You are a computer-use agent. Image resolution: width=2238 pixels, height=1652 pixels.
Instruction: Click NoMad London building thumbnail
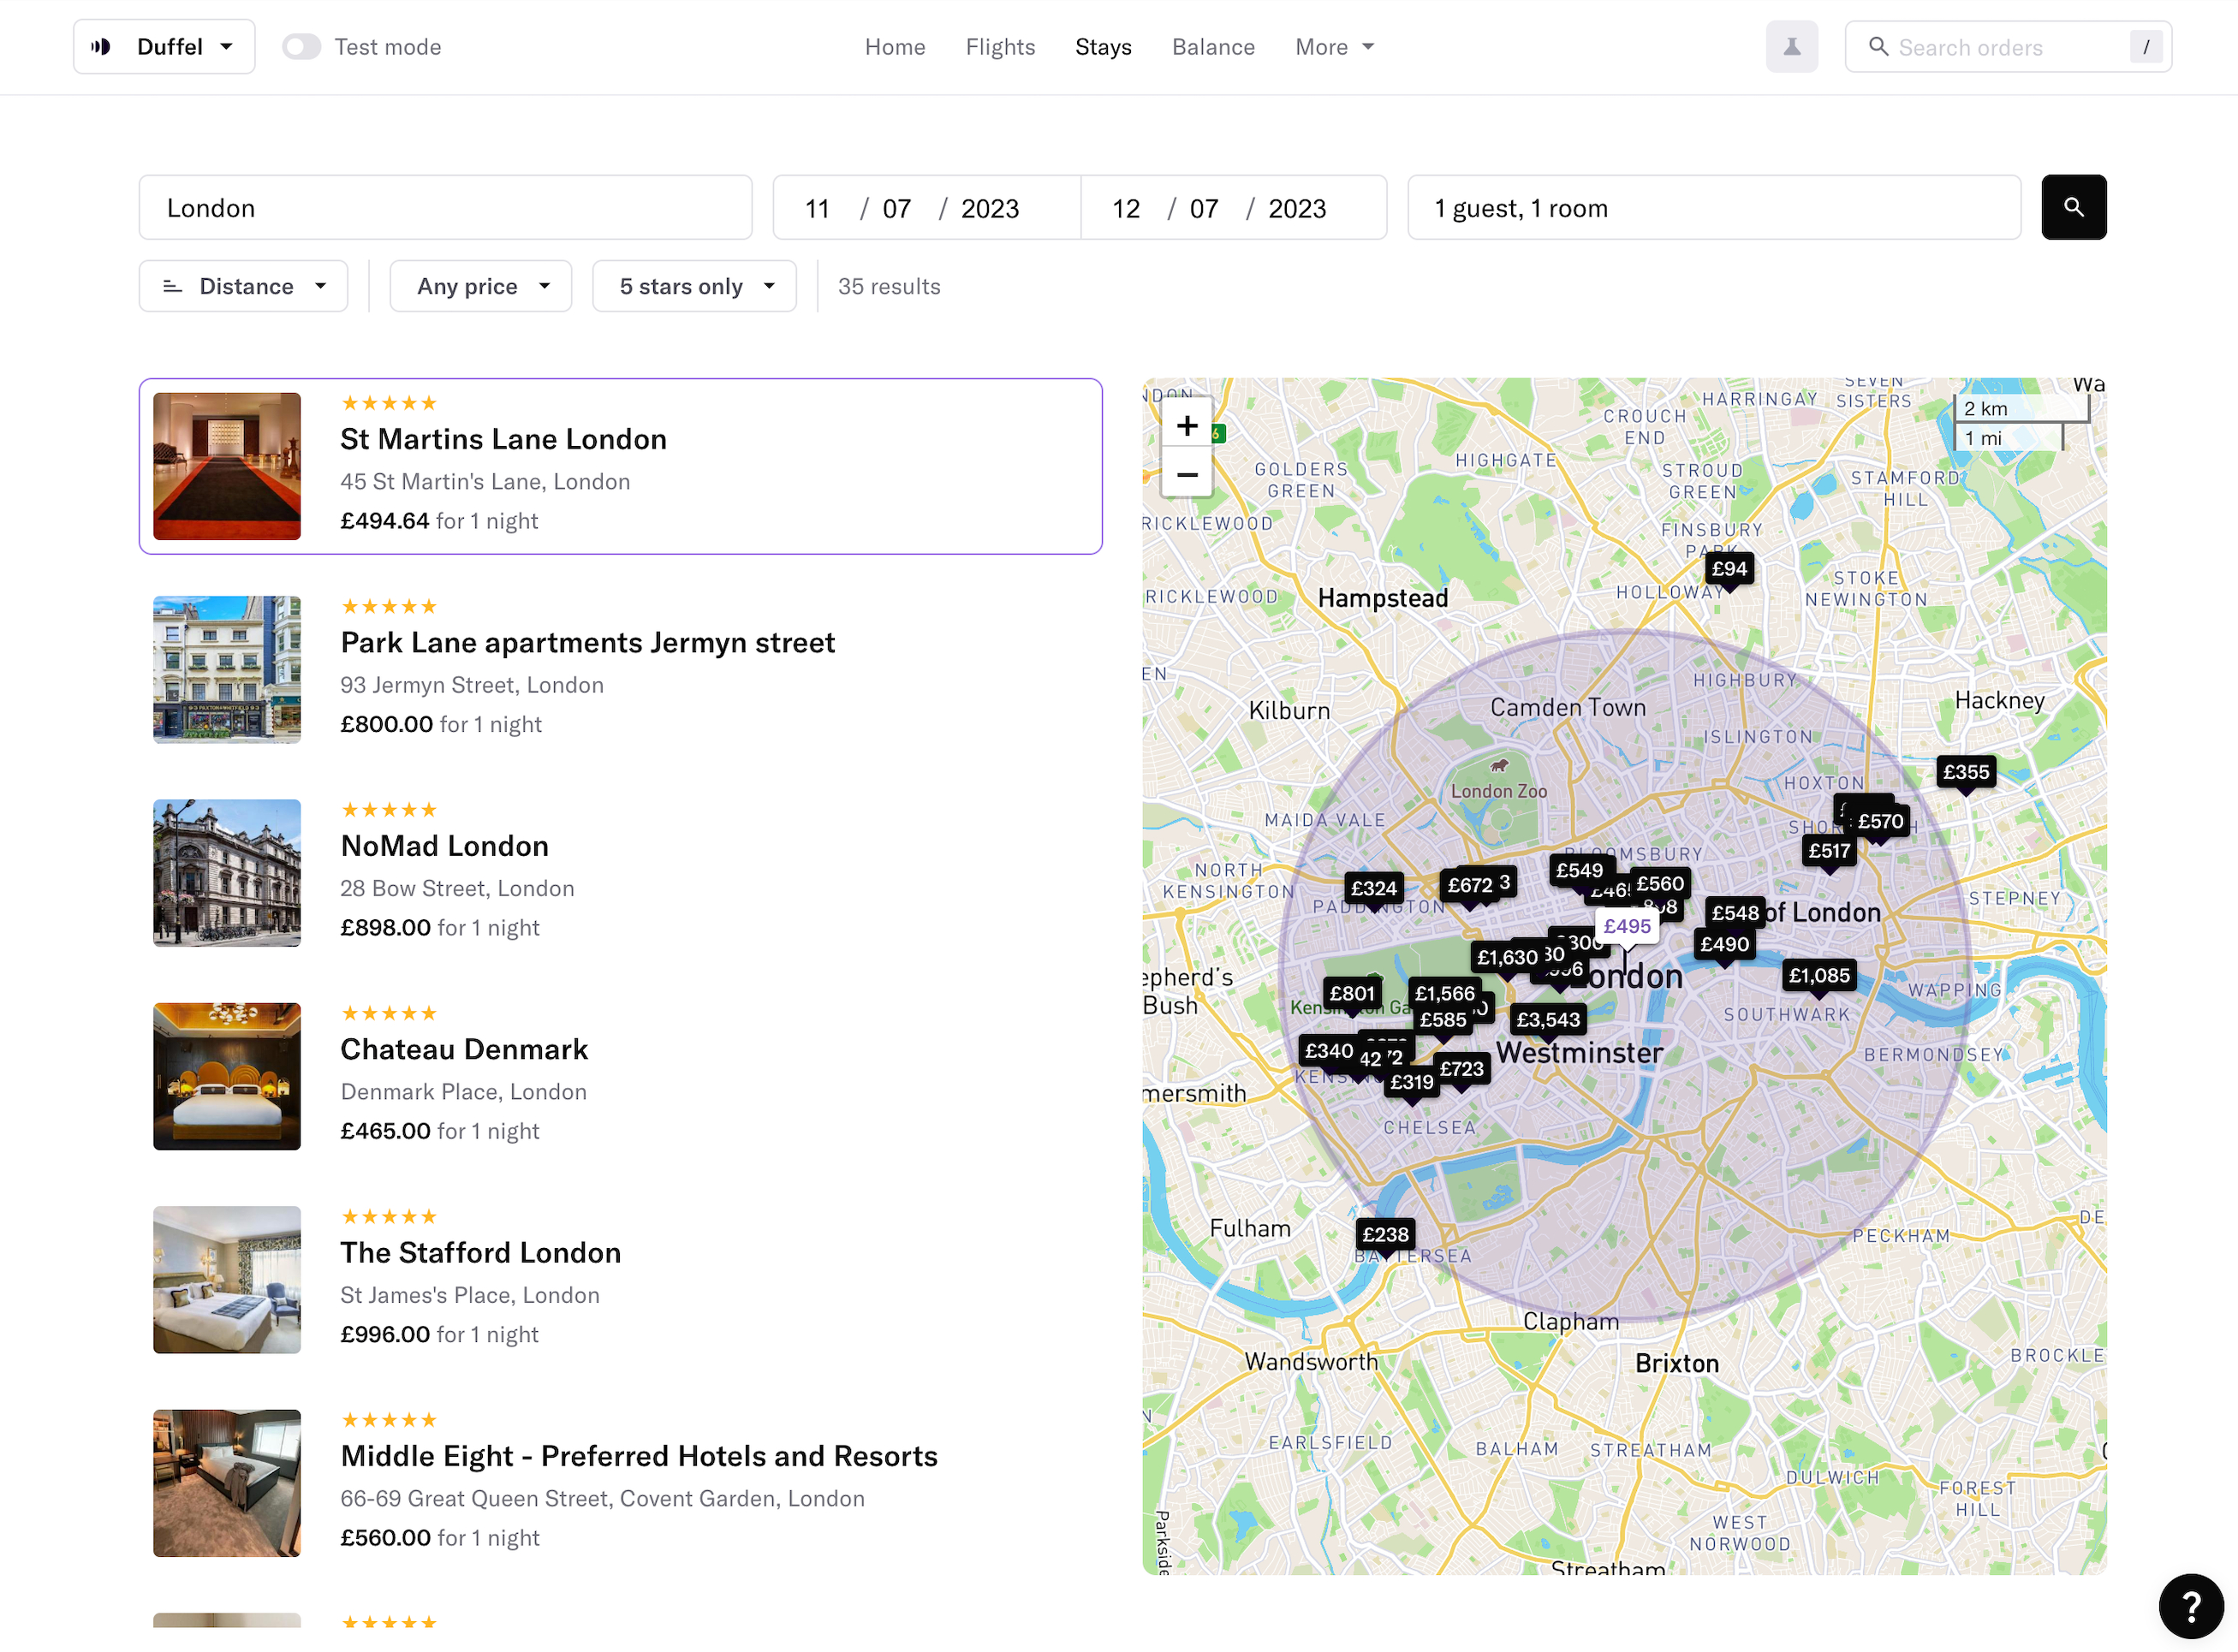227,873
